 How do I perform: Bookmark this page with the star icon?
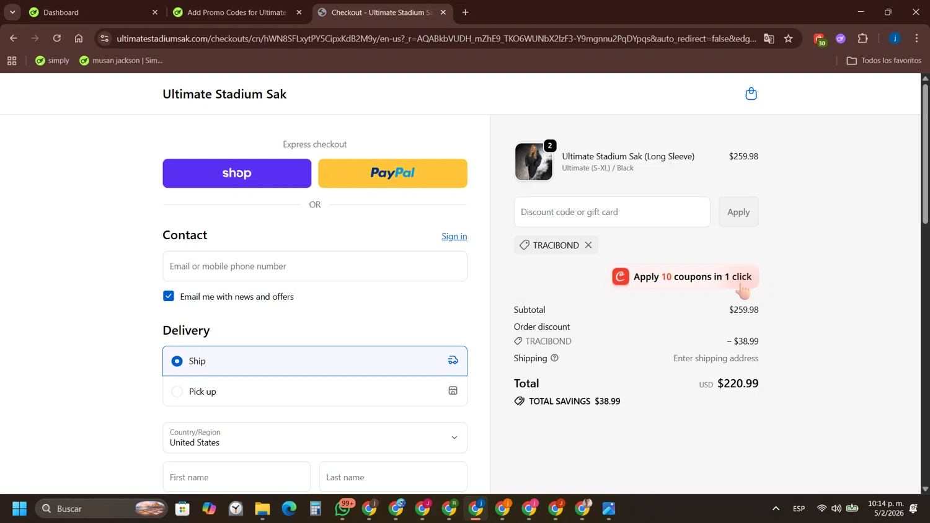(x=788, y=38)
